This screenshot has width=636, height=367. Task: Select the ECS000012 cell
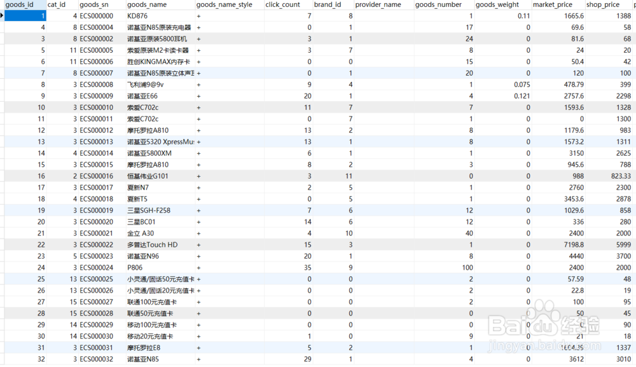tap(102, 130)
